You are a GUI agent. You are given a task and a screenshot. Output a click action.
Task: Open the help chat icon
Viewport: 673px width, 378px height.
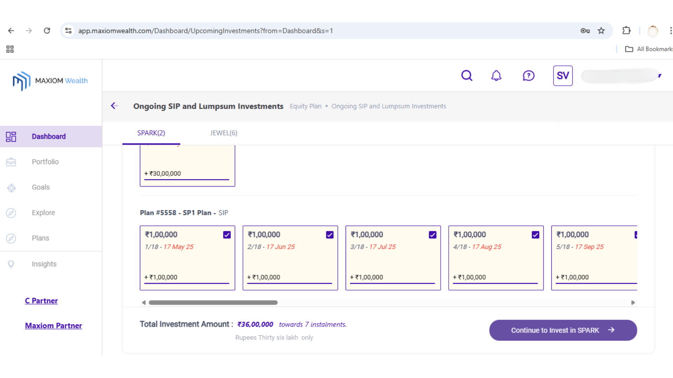click(528, 76)
